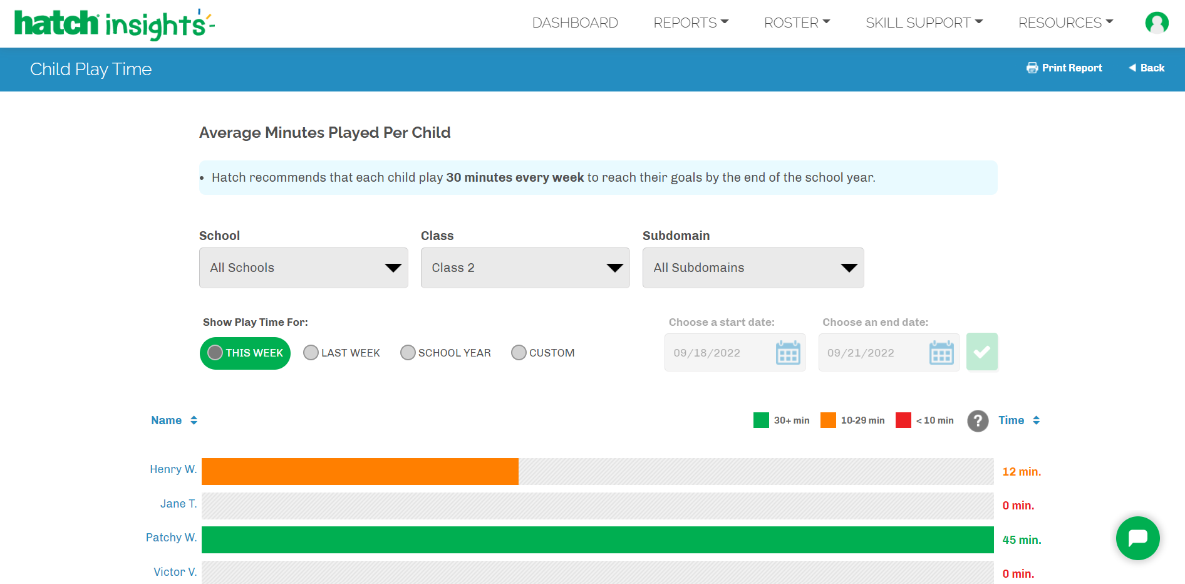Open the end date calendar icon

pyautogui.click(x=941, y=353)
